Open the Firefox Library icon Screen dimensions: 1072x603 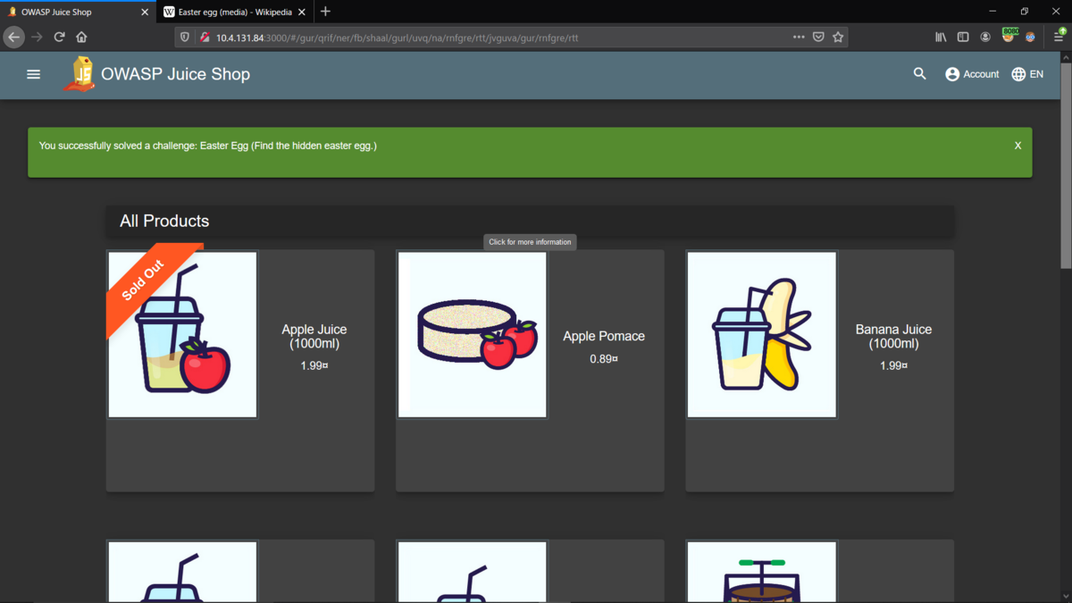(941, 37)
